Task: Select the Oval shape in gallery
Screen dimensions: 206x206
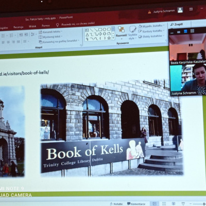Action: click(105, 29)
